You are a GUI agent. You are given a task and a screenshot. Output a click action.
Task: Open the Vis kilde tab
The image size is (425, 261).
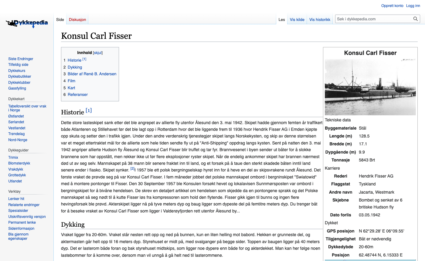[297, 19]
